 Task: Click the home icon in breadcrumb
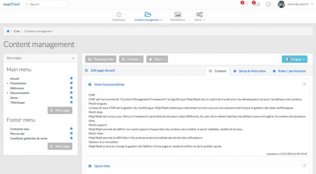[8, 31]
